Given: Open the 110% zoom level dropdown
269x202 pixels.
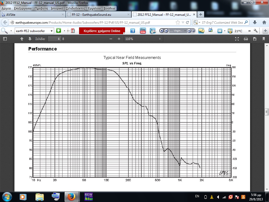Looking at the screenshot, I should (143, 39).
